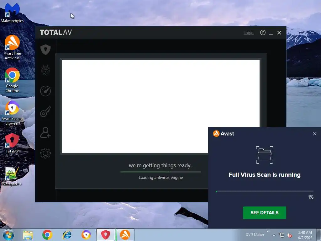This screenshot has height=241, width=321.
Task: Click the Show desktop button at taskbar end
Action: [x=319, y=235]
